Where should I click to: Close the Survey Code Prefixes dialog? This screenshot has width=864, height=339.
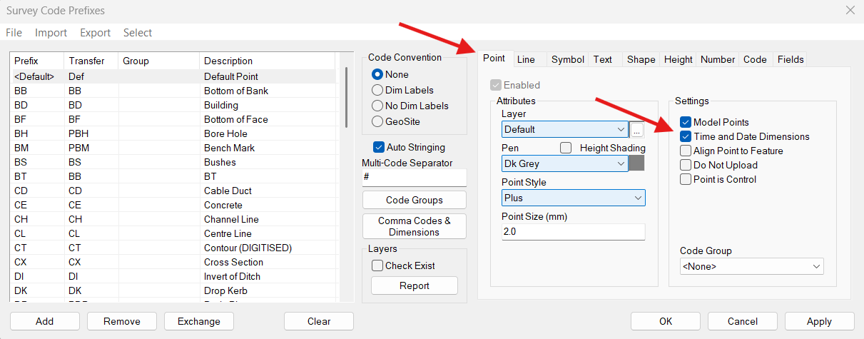(x=850, y=11)
